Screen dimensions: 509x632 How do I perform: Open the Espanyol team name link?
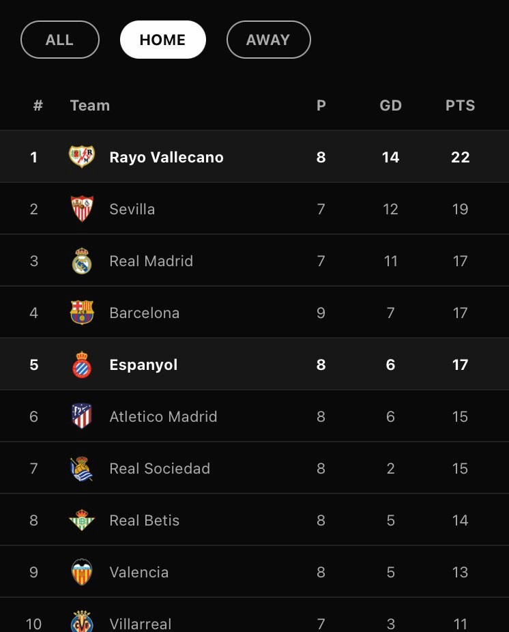143,364
